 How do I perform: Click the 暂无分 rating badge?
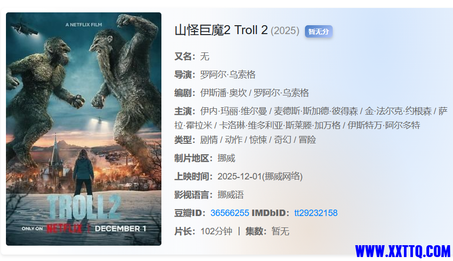click(319, 32)
